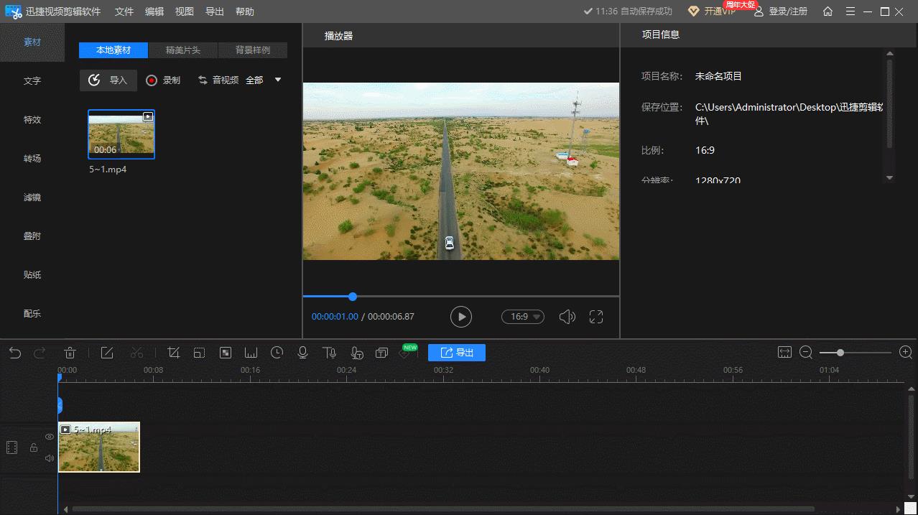Open the 16:9 aspect ratio dropdown
Screen dimensions: 918x515
(x=523, y=317)
